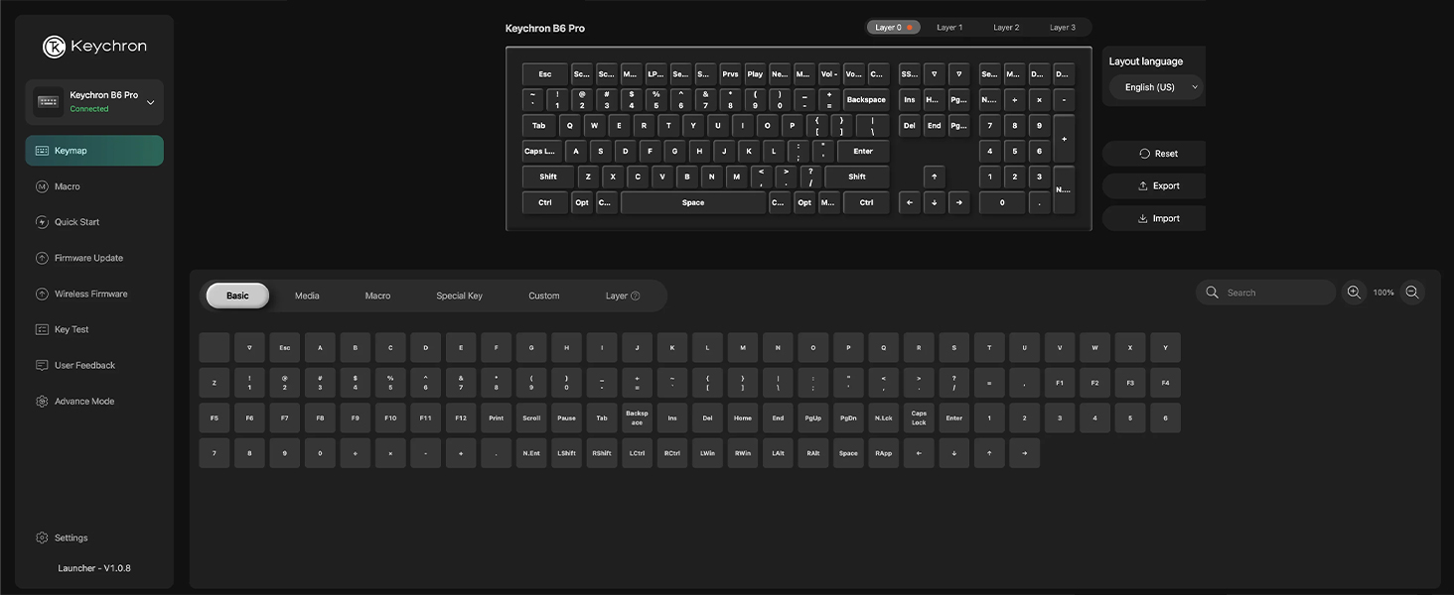Click the Launcher - V1.0.8 version text
The height and width of the screenshot is (595, 1454).
point(94,568)
